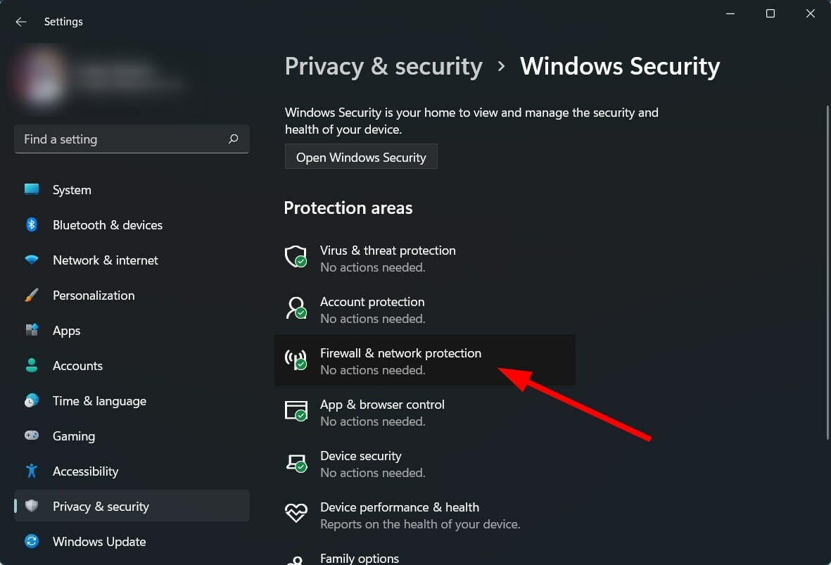Click the Privacy & security breadcrumb link
Image resolution: width=831 pixels, height=565 pixels.
[383, 65]
